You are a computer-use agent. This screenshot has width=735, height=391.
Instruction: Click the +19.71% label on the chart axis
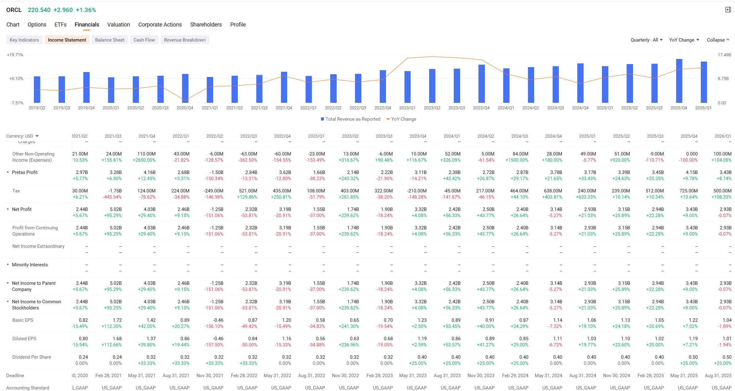point(15,55)
